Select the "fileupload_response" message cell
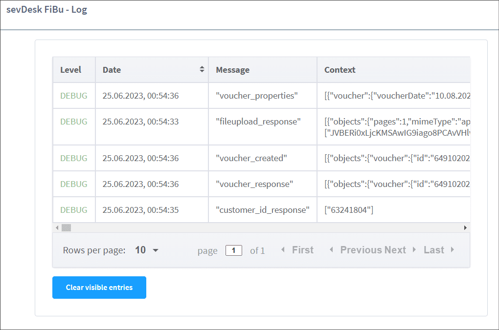Image resolution: width=499 pixels, height=330 pixels. tap(263, 127)
